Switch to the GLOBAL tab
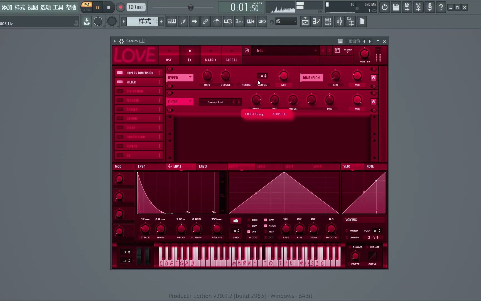This screenshot has height=301, width=481. 231,55
